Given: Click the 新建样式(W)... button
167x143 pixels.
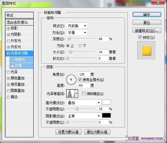Looking at the screenshot, I should (x=147, y=31).
